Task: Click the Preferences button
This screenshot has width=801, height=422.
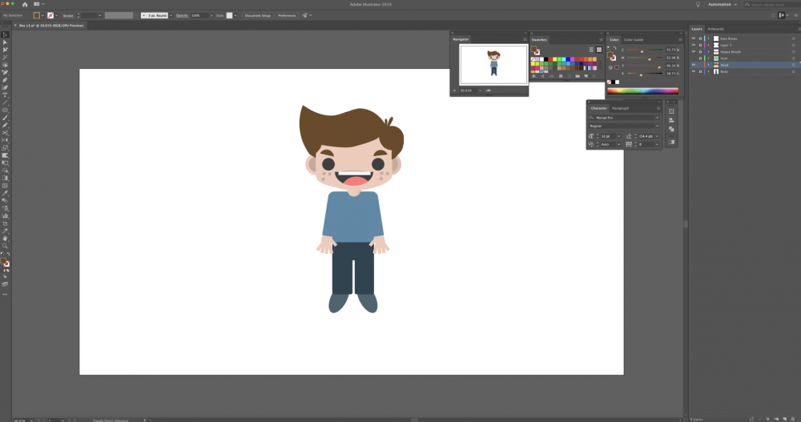Action: pos(287,15)
